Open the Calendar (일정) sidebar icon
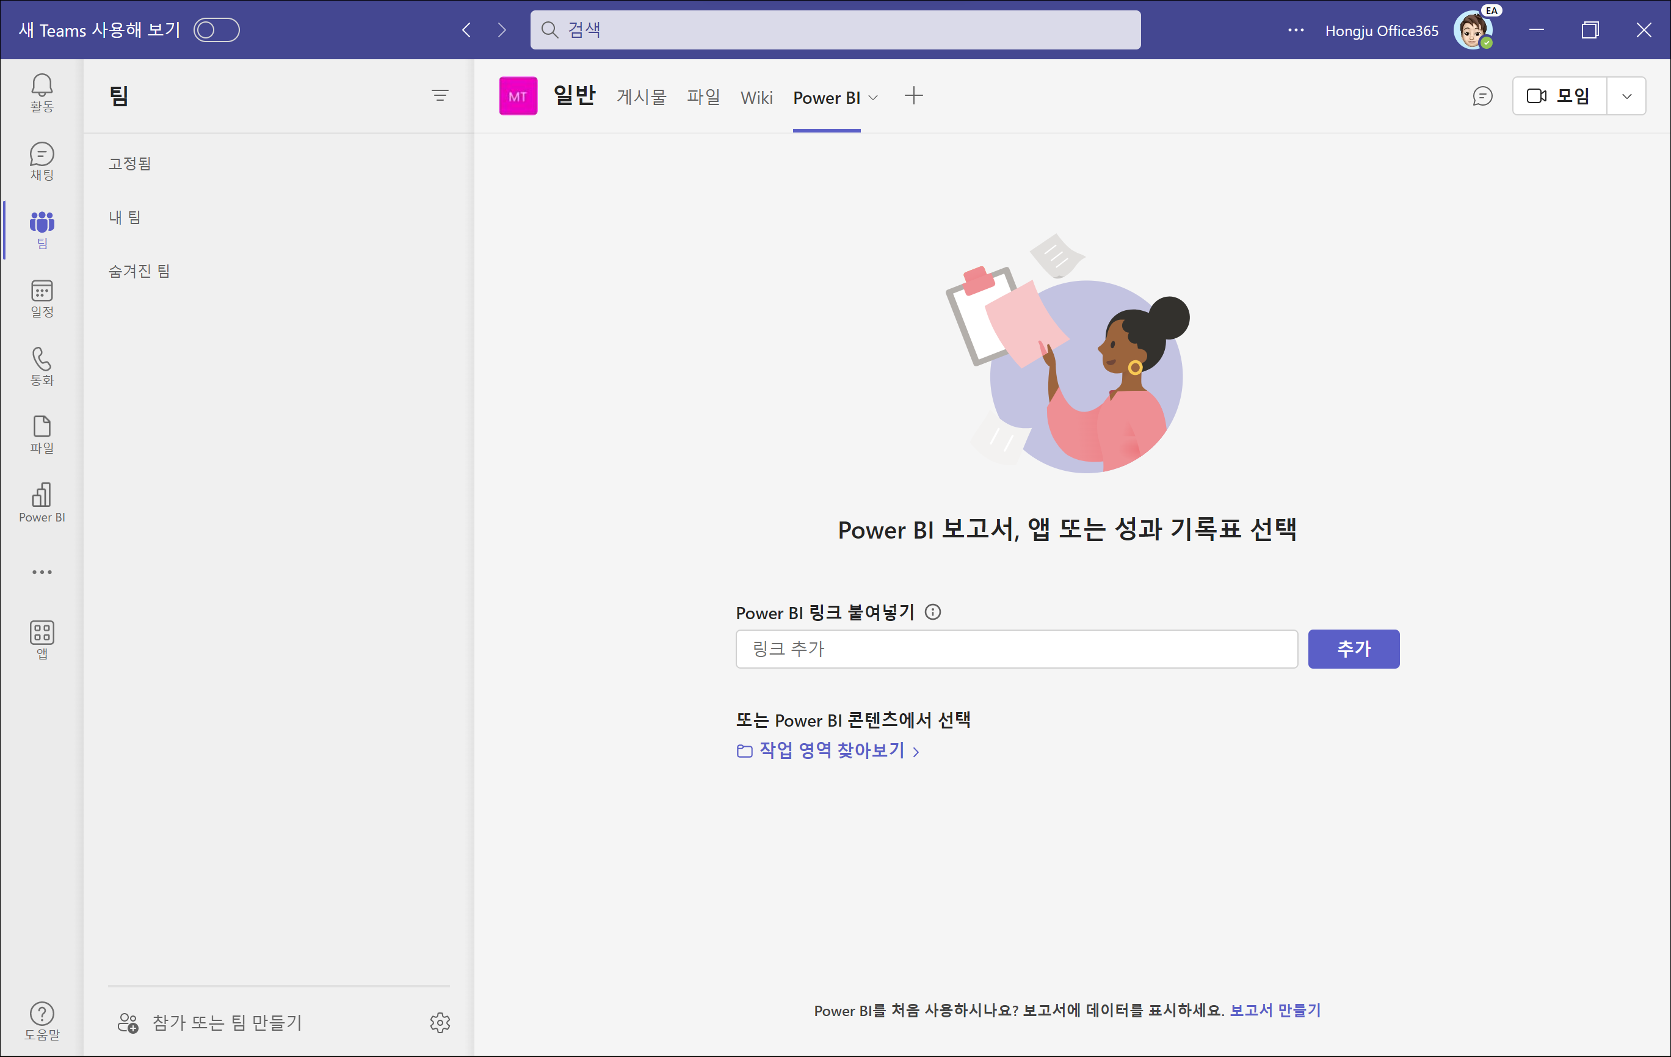Viewport: 1671px width, 1057px height. [42, 298]
